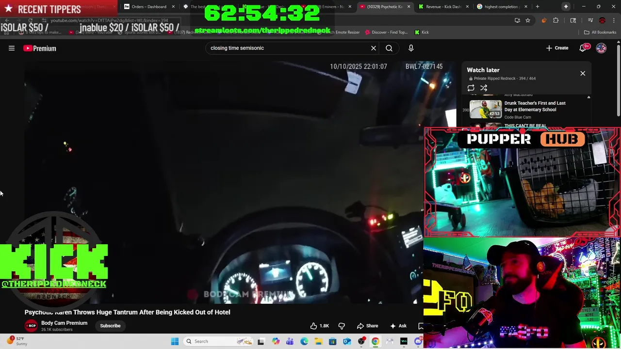Clear the search box text
621x349 pixels.
(374, 48)
